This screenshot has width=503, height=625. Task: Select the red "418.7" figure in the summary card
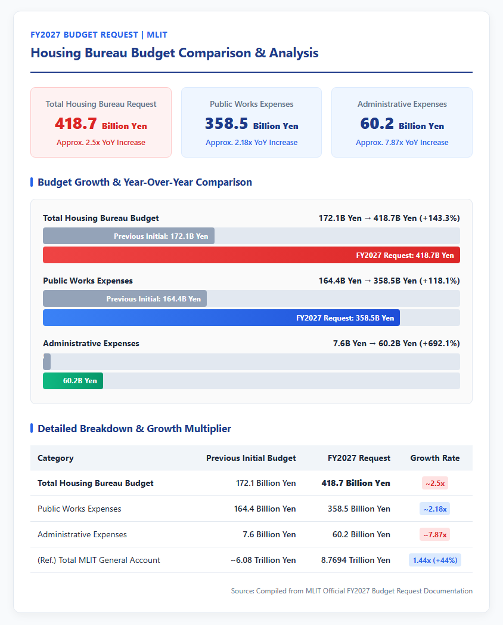pyautogui.click(x=76, y=124)
